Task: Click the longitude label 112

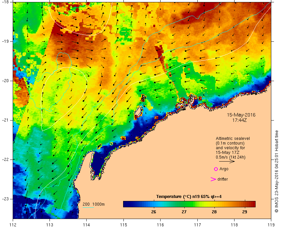Action: [x=13, y=224]
